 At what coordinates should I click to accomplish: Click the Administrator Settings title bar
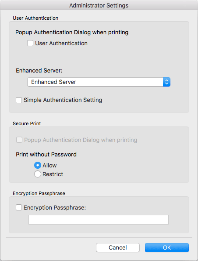click(99, 5)
